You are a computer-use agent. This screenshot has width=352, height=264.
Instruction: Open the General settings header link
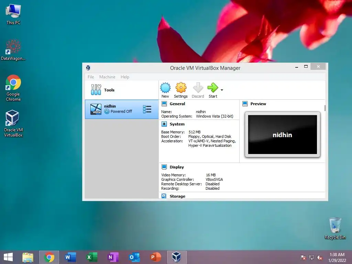click(x=177, y=104)
